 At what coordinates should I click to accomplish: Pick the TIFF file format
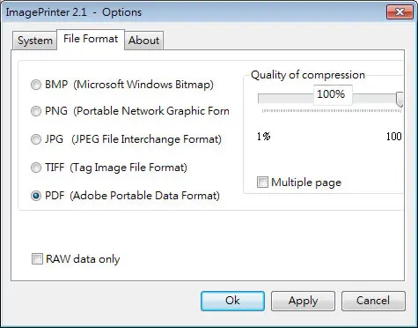(x=36, y=168)
